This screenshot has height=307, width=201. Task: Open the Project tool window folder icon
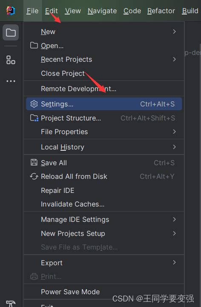click(x=11, y=32)
